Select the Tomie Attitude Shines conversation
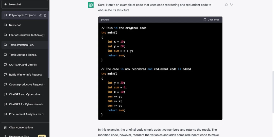Image resolution: width=274 pixels, height=137 pixels. (x=23, y=55)
